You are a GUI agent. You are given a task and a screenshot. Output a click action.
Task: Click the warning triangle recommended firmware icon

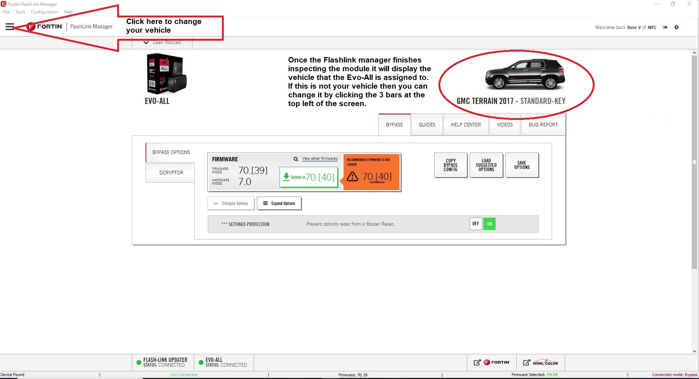click(x=352, y=177)
